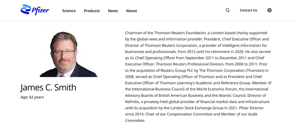Open the Science menu
296x139 pixels.
69,11
